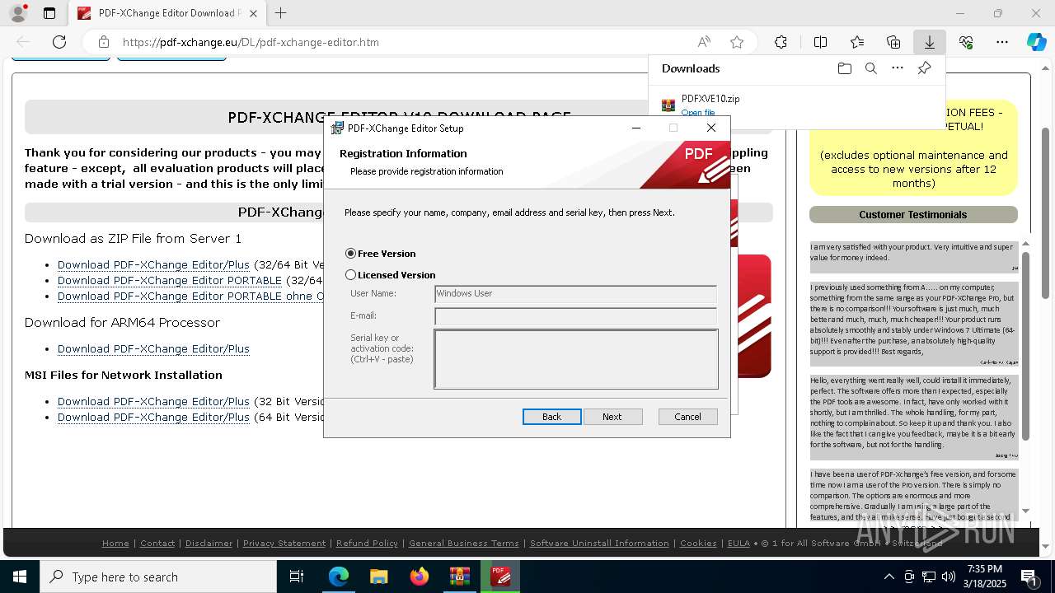Open more options in Downloads panel
Image resolution: width=1055 pixels, height=593 pixels.
(898, 68)
